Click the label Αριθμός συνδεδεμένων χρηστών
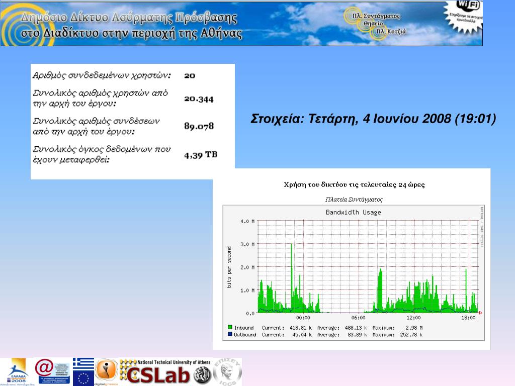 pos(102,75)
